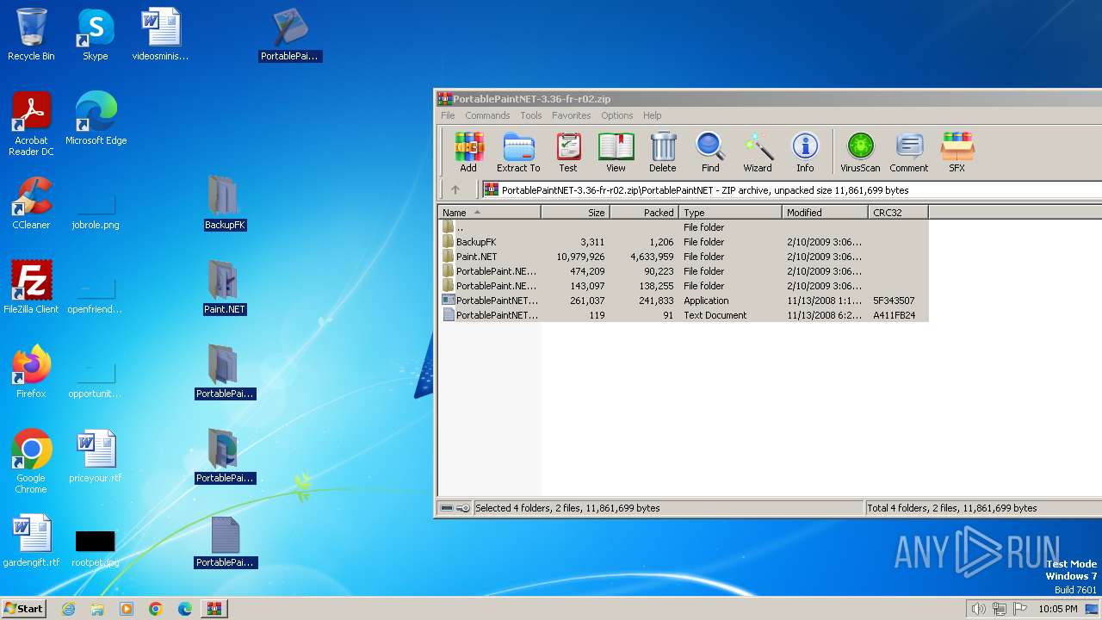Select the parent folder '..' row
The width and height of the screenshot is (1102, 620).
684,227
